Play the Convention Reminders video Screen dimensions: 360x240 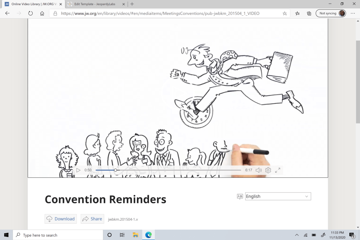[x=78, y=170]
